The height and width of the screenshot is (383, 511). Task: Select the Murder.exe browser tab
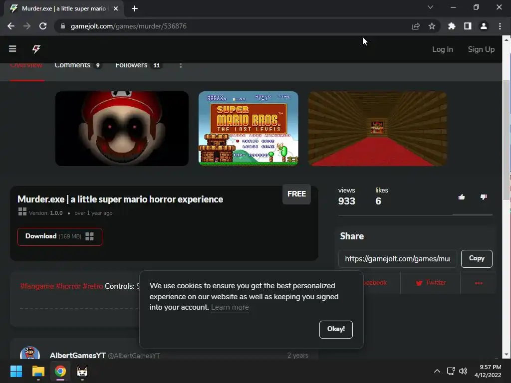[64, 8]
